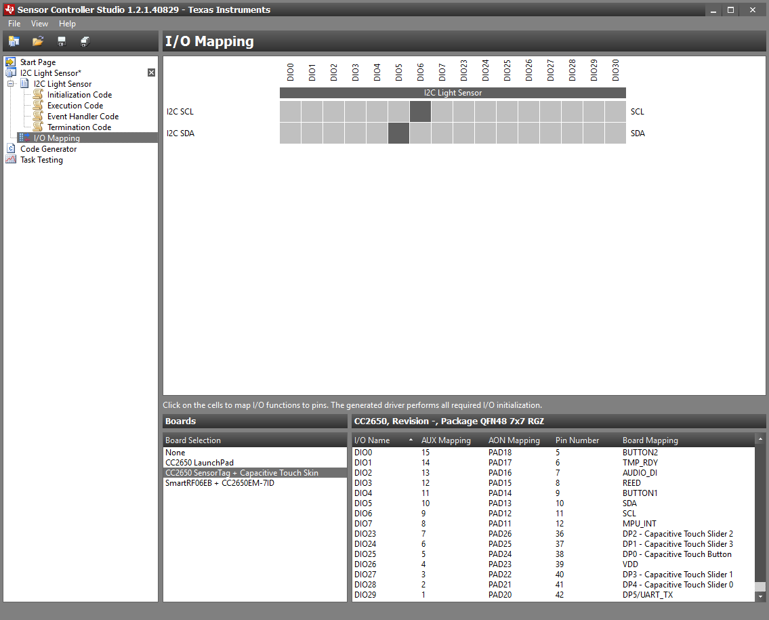This screenshot has width=769, height=620.
Task: Map I2C SCL to DIO30 cell
Action: click(x=615, y=111)
